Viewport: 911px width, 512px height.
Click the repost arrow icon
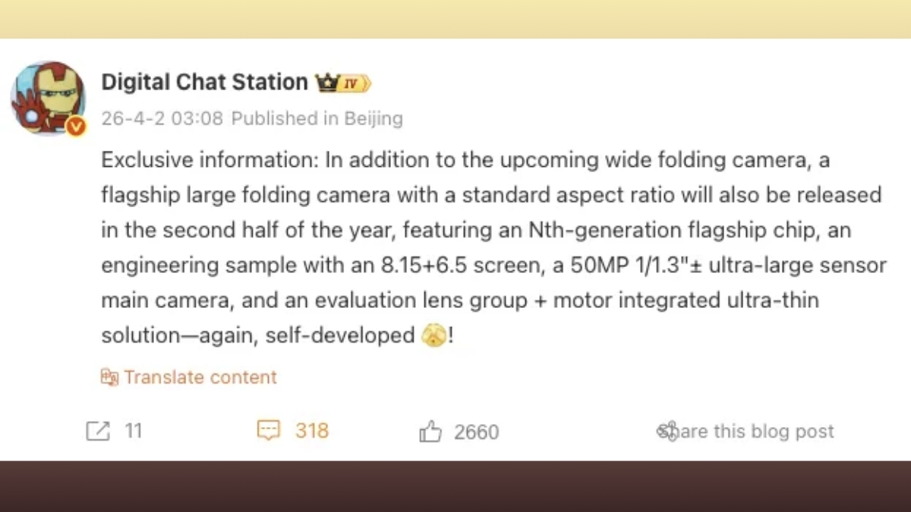point(97,431)
